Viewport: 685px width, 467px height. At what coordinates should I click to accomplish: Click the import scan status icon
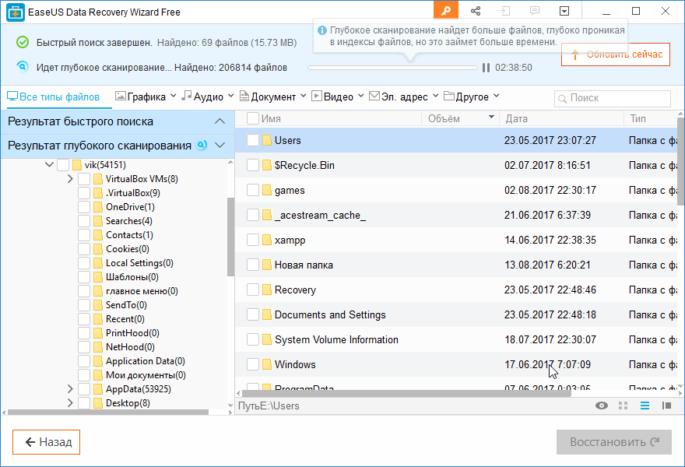coord(505,11)
